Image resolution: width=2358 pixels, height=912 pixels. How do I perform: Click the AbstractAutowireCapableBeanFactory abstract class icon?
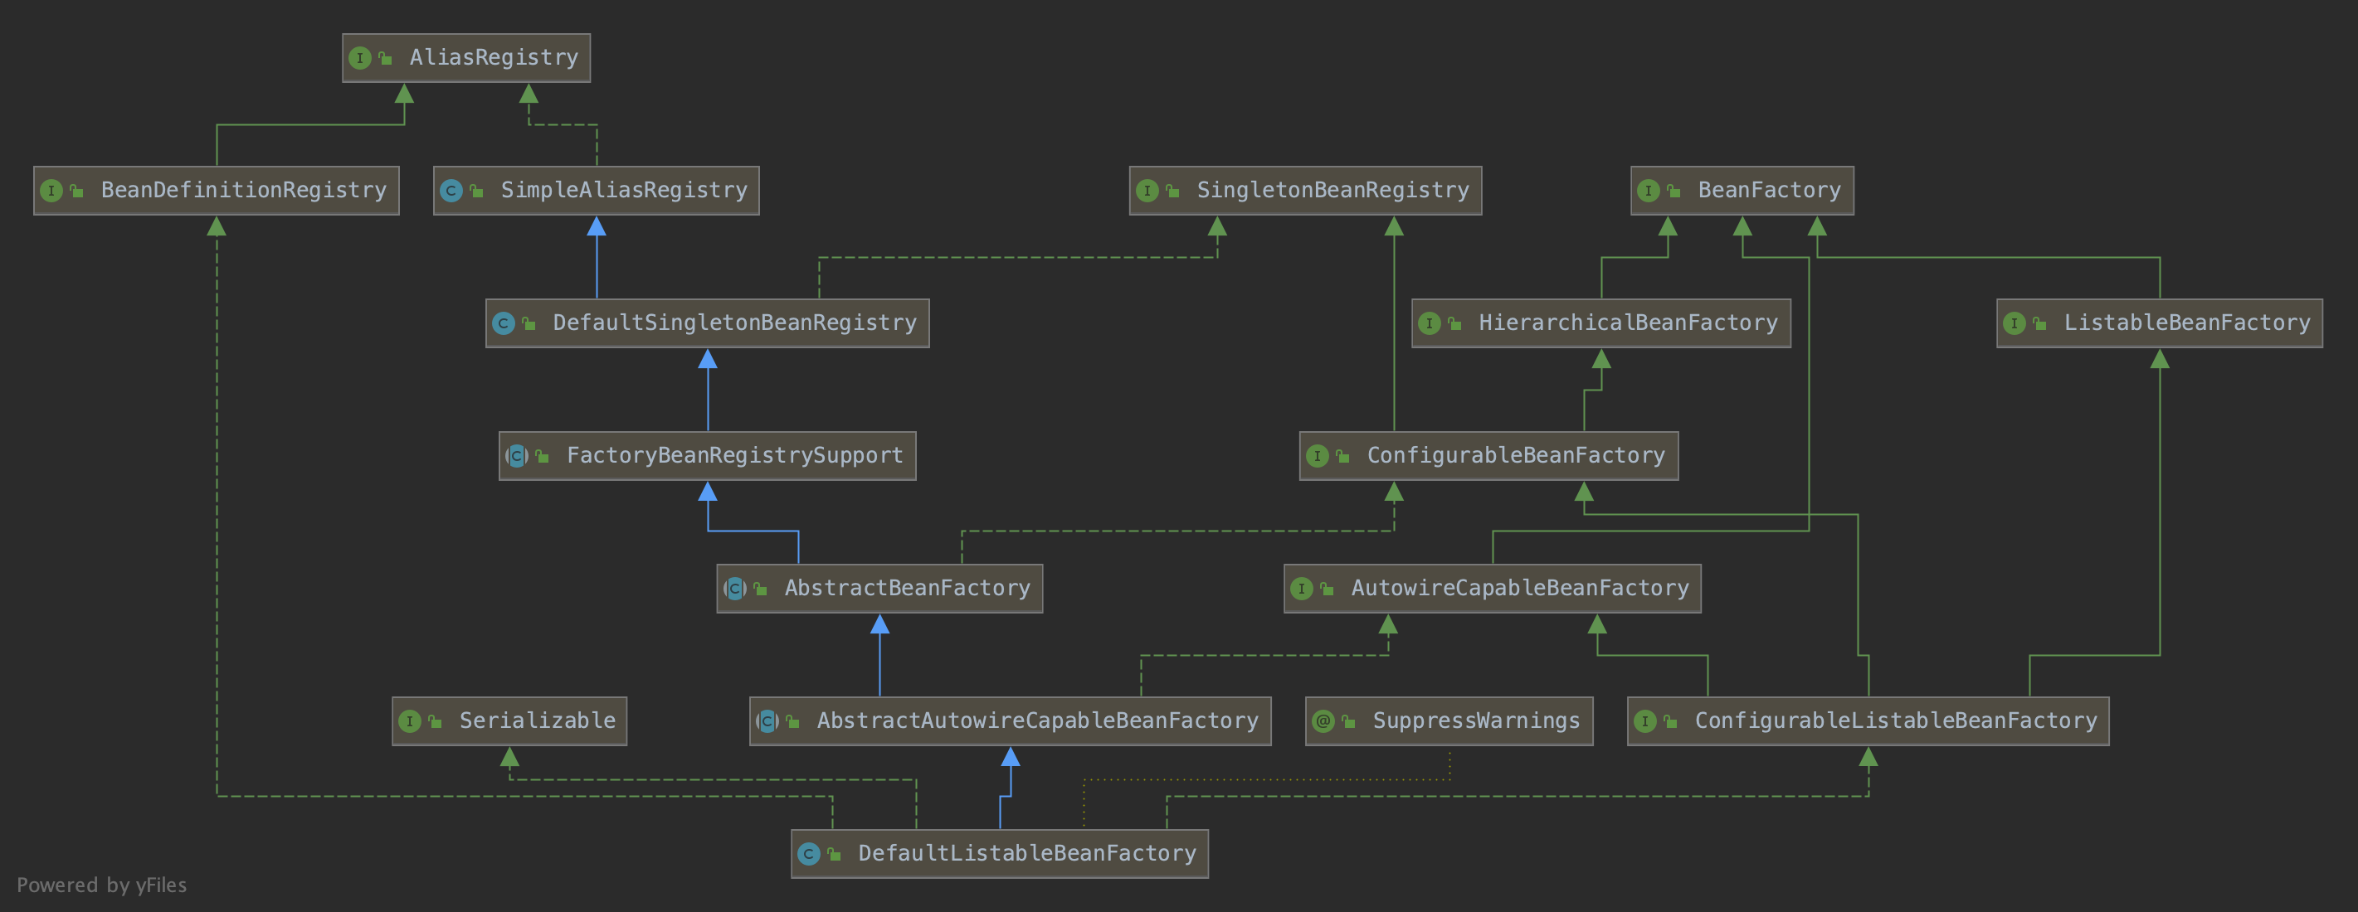(768, 722)
